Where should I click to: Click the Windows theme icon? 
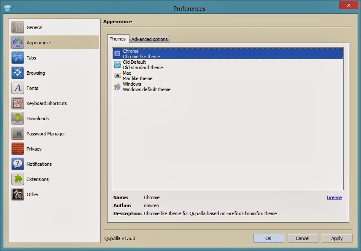click(x=117, y=86)
